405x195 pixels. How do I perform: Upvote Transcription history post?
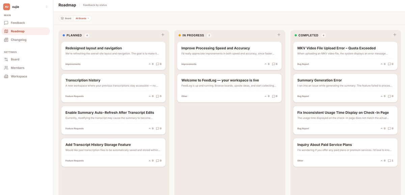[151, 96]
